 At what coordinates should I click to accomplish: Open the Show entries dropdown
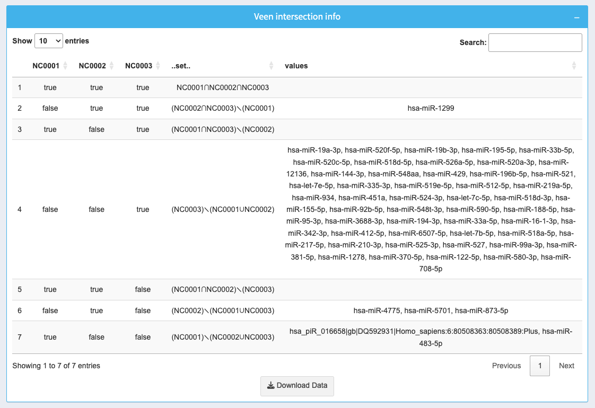click(x=49, y=41)
